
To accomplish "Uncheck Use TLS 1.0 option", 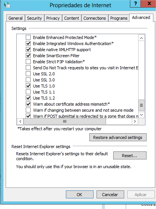I will [28, 86].
